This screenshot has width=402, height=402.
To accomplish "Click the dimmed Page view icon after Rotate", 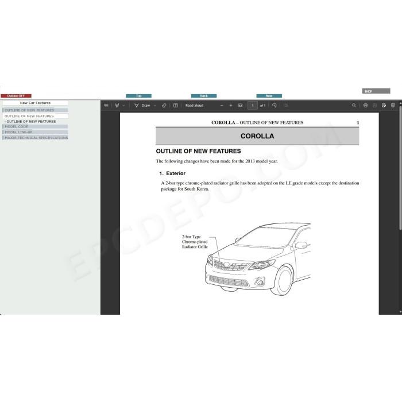I will point(286,105).
